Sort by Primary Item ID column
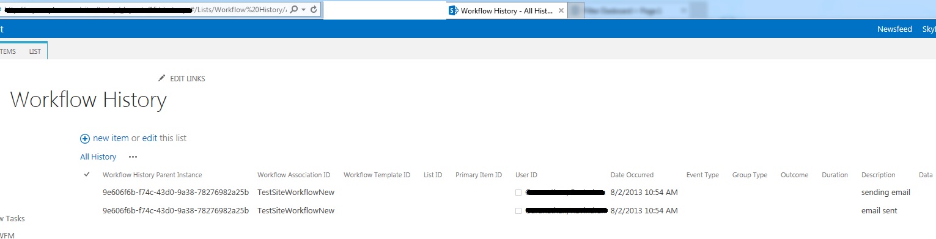The height and width of the screenshot is (239, 936). (479, 175)
